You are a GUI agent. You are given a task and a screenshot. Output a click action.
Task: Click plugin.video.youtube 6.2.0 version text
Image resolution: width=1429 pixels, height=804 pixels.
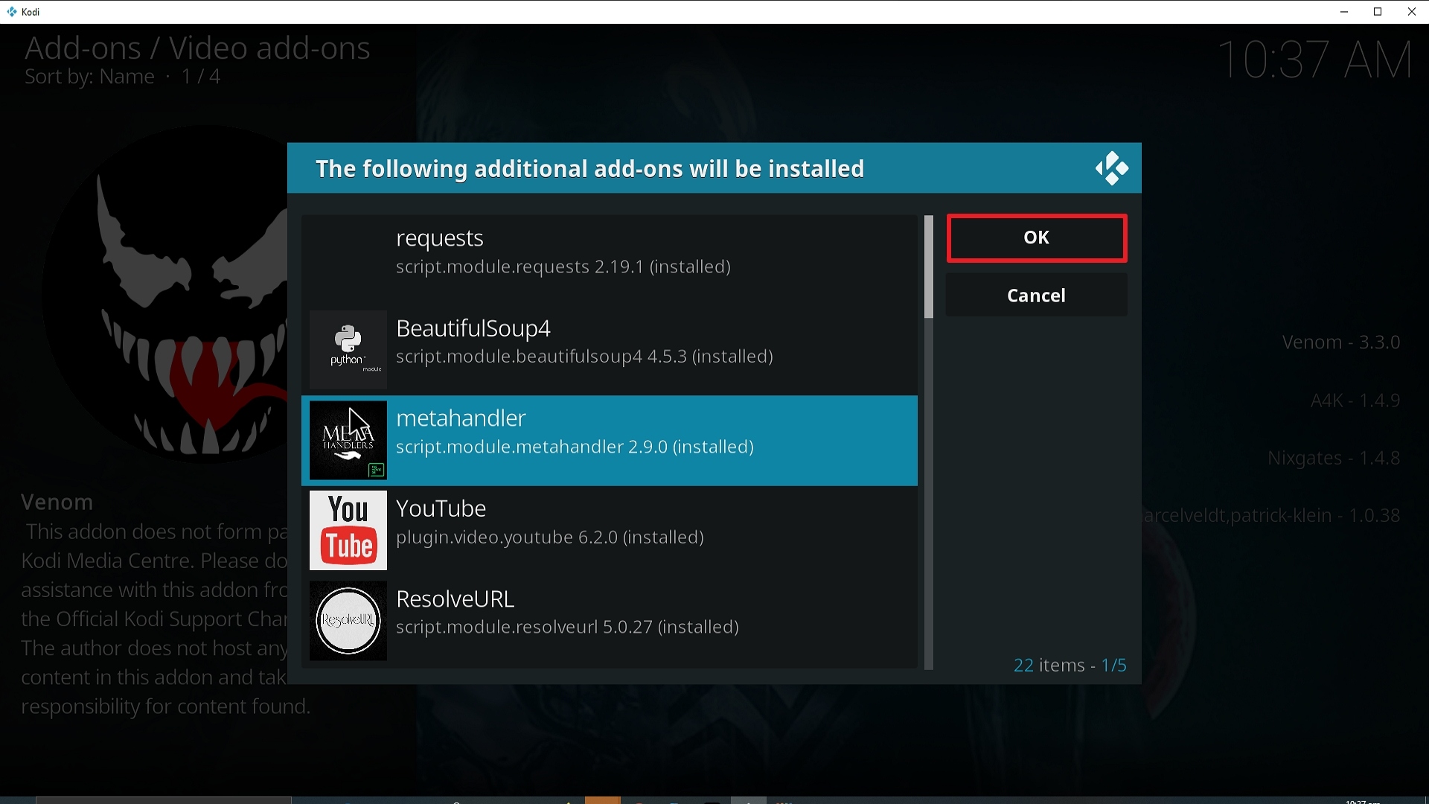[x=550, y=537]
